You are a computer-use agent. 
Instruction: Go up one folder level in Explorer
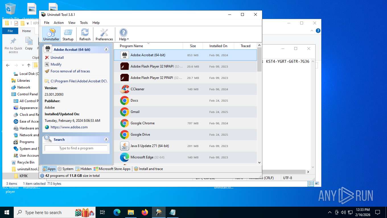click(28, 65)
